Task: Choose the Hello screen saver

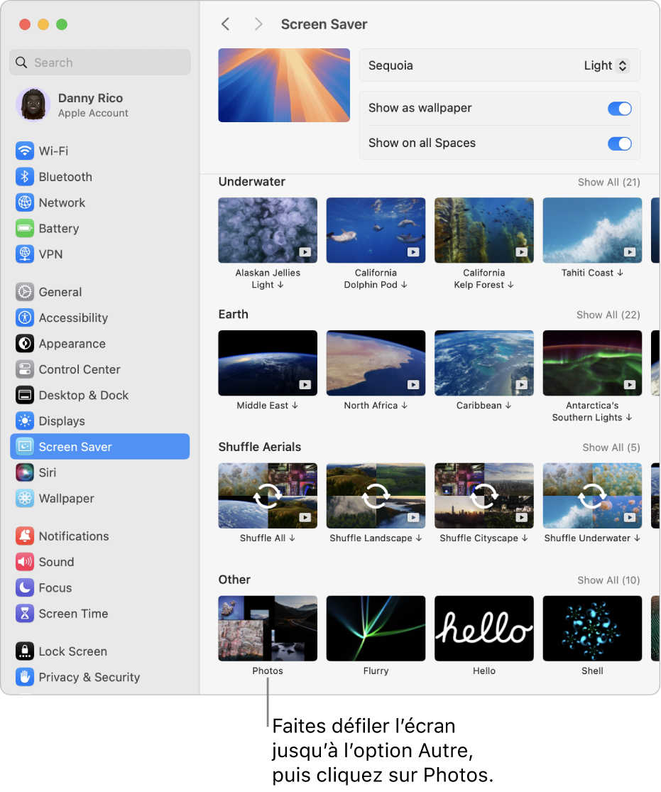Action: click(484, 629)
